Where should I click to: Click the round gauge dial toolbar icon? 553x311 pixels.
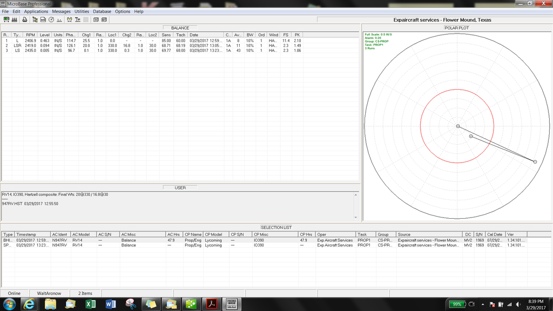coord(51,19)
